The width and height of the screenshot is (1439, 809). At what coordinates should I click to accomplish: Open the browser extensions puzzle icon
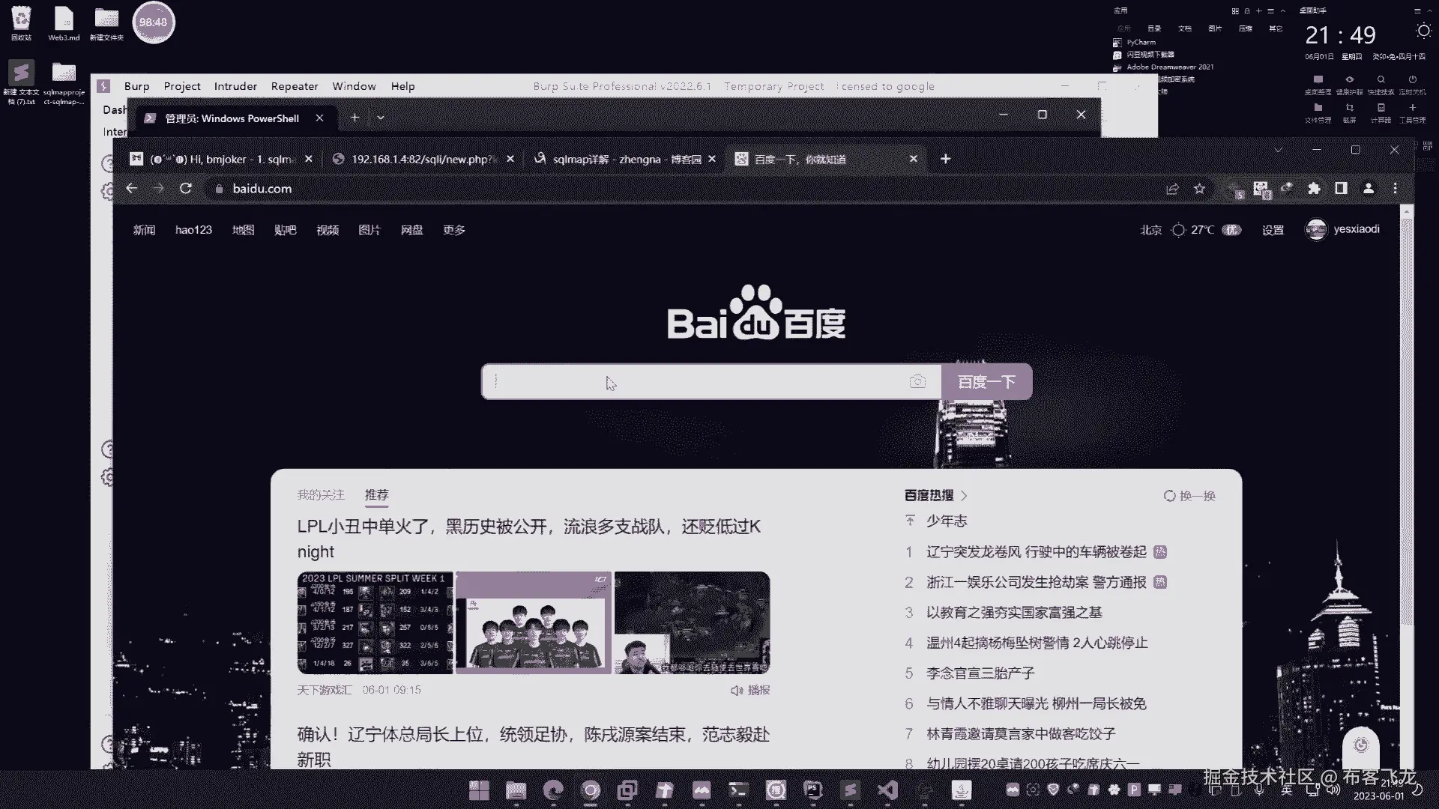[x=1314, y=189]
